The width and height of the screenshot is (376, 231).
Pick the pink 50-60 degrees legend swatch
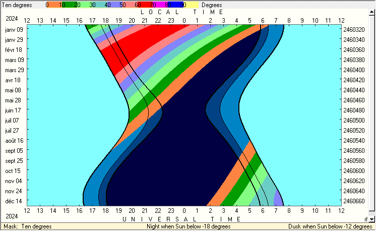(130, 5)
